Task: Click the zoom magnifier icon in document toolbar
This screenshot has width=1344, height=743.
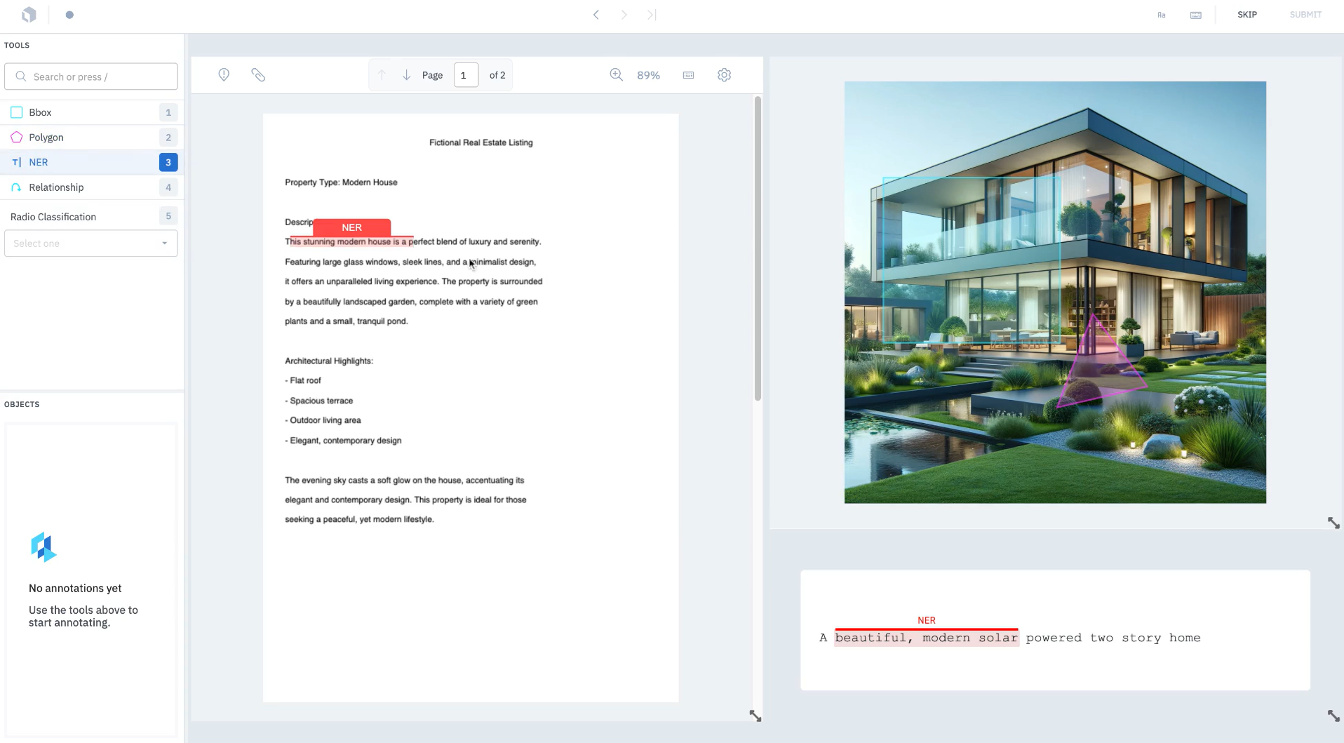Action: (617, 75)
